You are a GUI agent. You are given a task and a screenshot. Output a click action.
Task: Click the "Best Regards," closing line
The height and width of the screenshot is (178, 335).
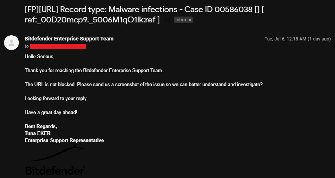[x=41, y=126]
